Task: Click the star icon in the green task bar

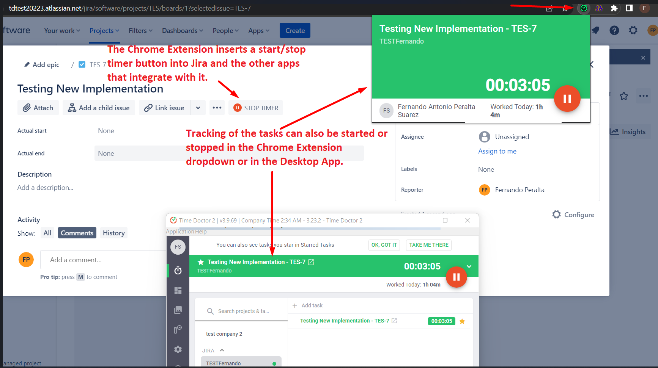Action: coord(201,262)
